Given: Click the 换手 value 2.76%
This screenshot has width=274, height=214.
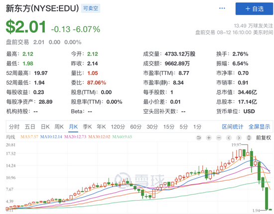Looking at the screenshot, I should [240, 54].
